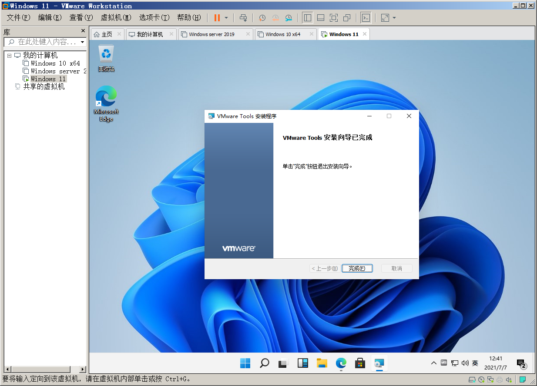Close the 主页 tab
The height and width of the screenshot is (386, 537).
[x=119, y=34]
